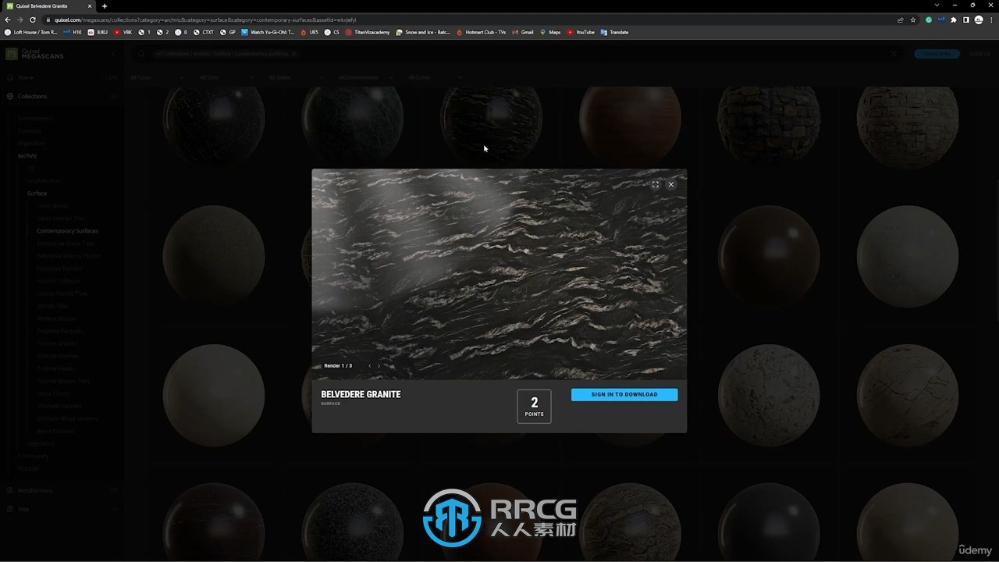Open Hotmart Club bookmark
Viewport: 999px width, 562px height.
481,32
